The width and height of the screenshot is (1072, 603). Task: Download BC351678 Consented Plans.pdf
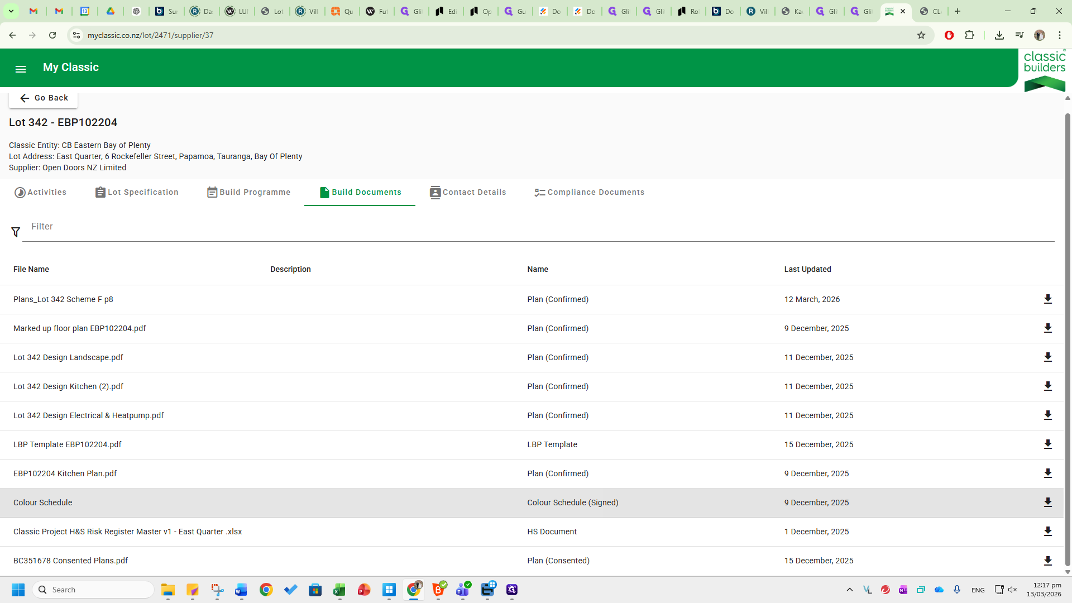pos(1047,561)
